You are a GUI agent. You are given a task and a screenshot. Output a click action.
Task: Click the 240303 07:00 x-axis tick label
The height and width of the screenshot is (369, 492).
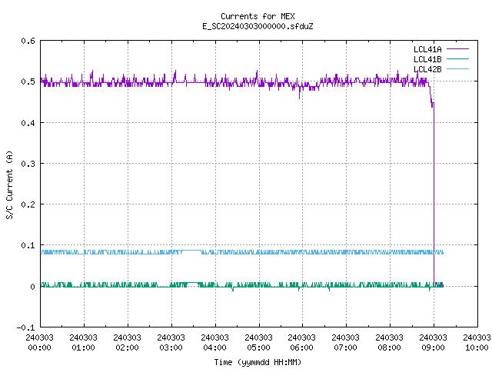click(345, 343)
